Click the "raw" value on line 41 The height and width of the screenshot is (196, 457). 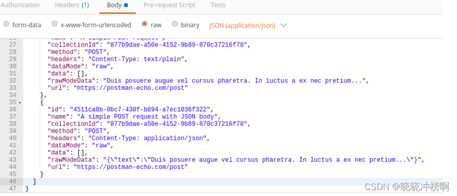point(101,146)
